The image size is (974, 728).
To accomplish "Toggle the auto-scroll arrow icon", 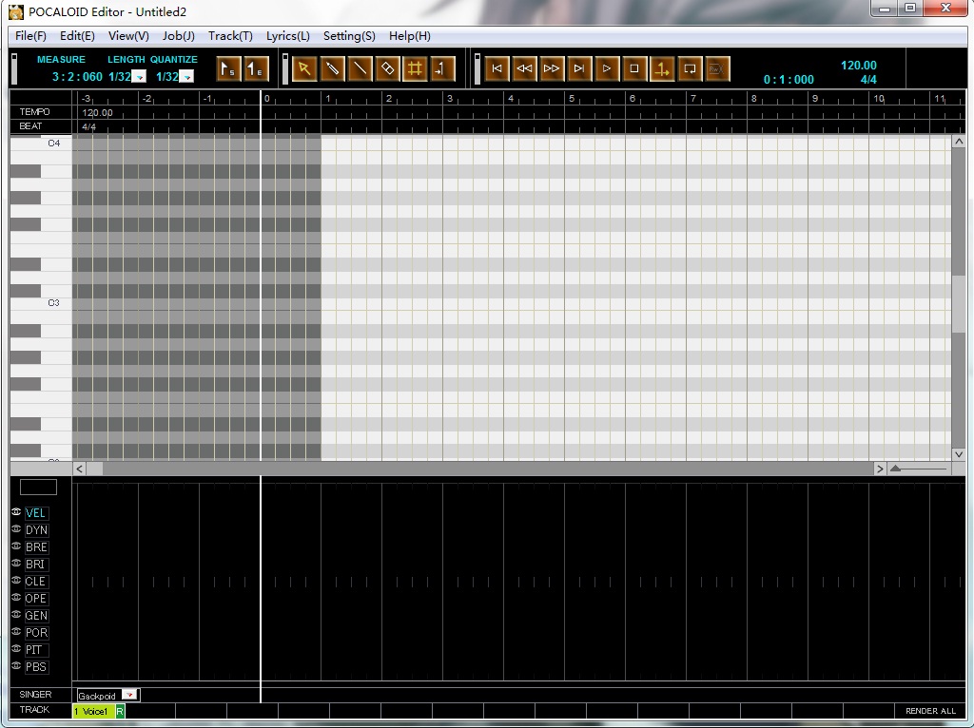I will pyautogui.click(x=662, y=68).
